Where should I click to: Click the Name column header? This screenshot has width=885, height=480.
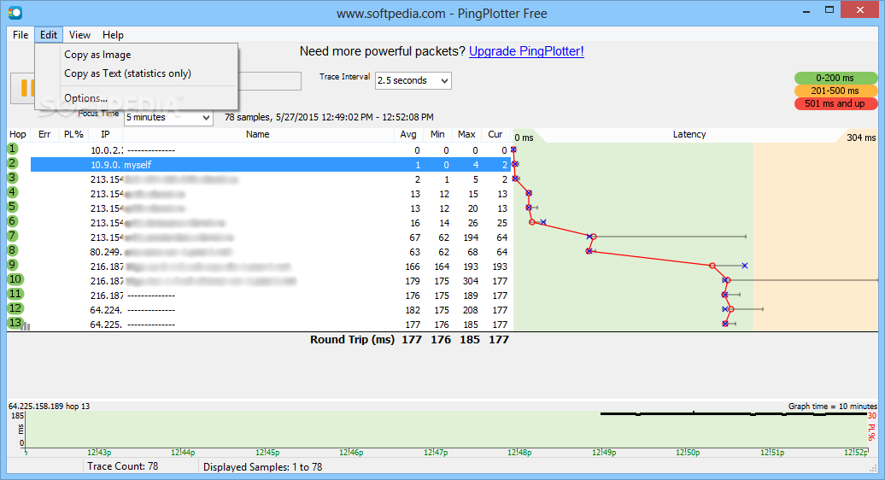258,134
